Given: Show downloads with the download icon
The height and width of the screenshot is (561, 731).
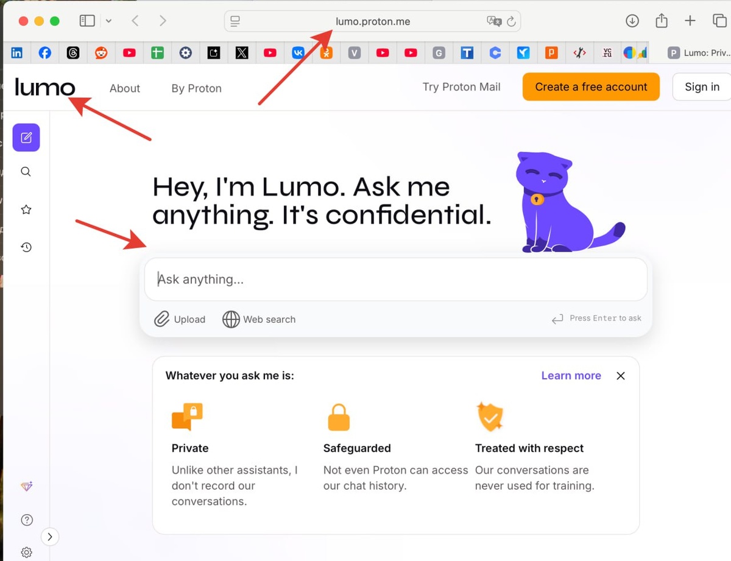Looking at the screenshot, I should (x=632, y=21).
